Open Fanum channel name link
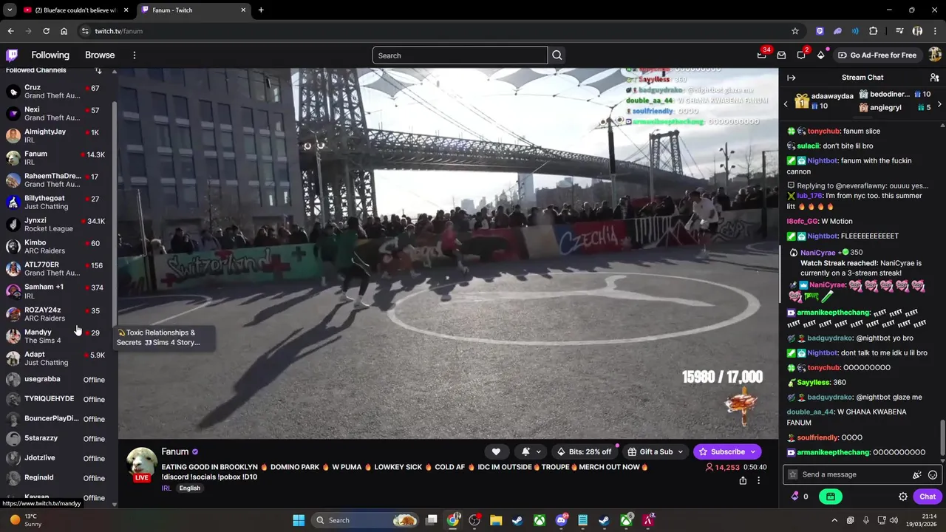Screen dimensions: 946x532 click(x=175, y=451)
